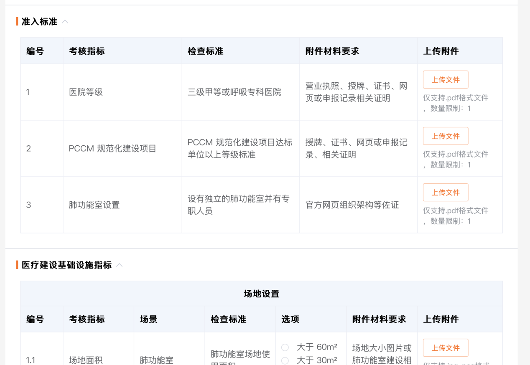Collapse the 准入标准 section chevron
The width and height of the screenshot is (530, 365).
pos(65,22)
